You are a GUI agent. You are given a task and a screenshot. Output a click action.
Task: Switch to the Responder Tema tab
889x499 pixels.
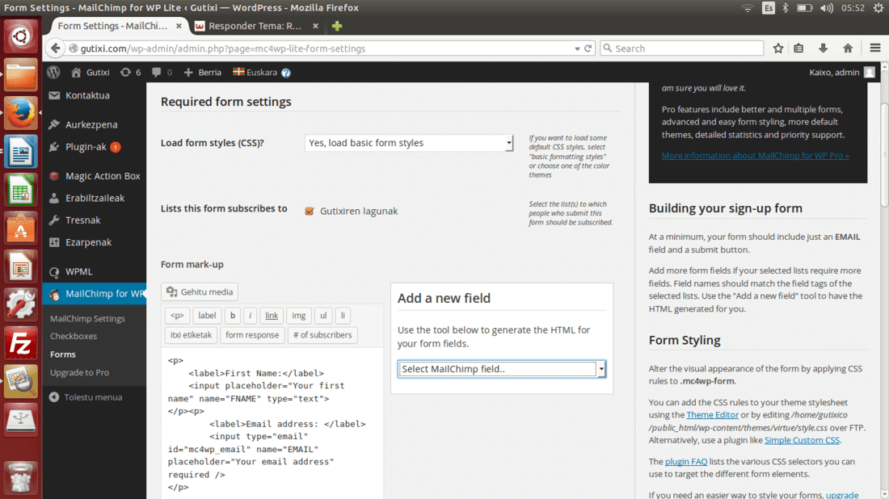(x=255, y=26)
